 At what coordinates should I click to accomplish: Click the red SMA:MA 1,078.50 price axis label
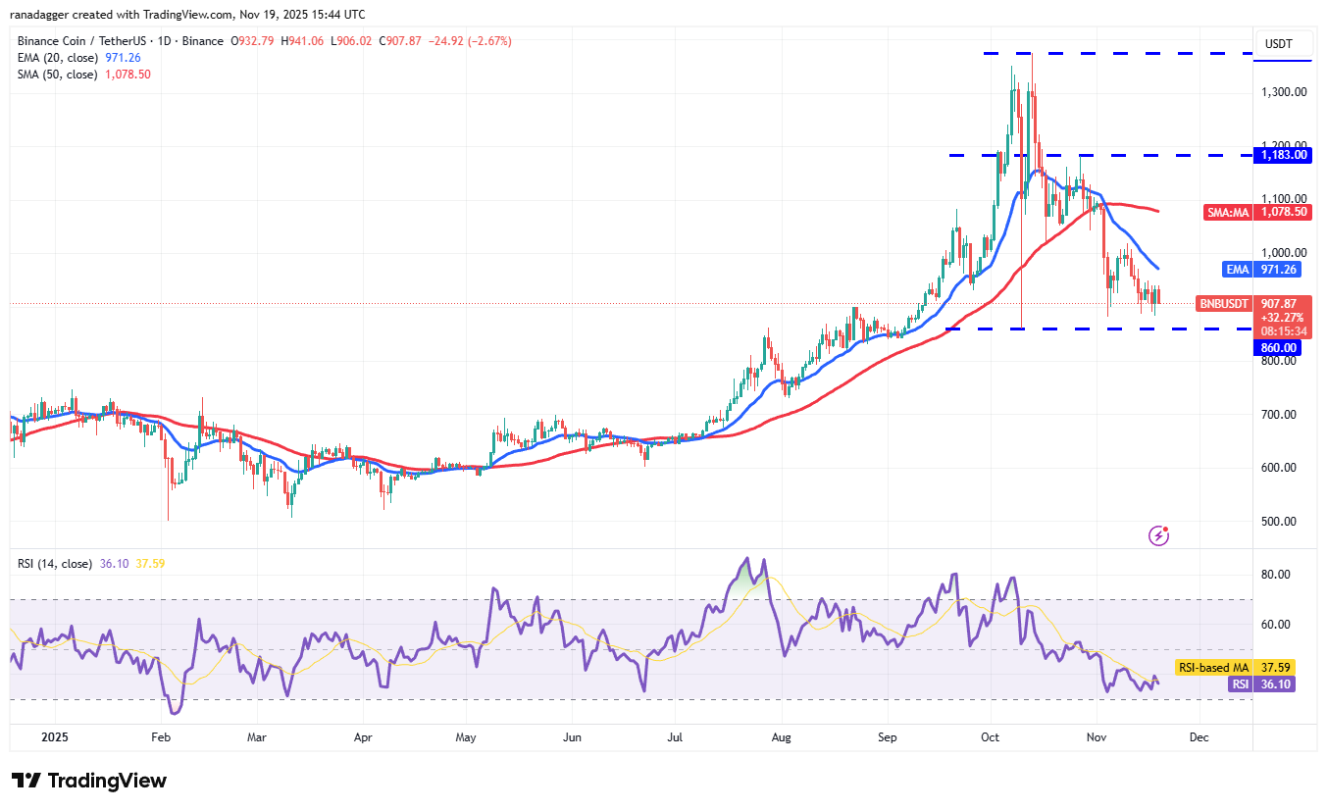point(1256,212)
